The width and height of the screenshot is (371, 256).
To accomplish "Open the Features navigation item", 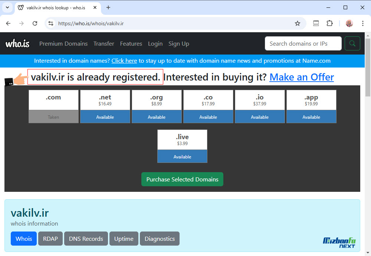I will (x=131, y=44).
